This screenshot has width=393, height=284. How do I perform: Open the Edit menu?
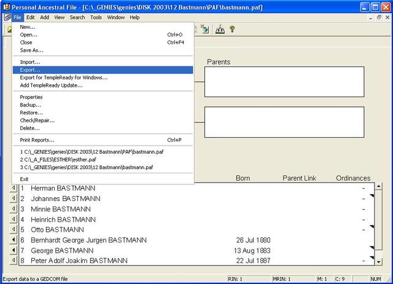click(30, 17)
